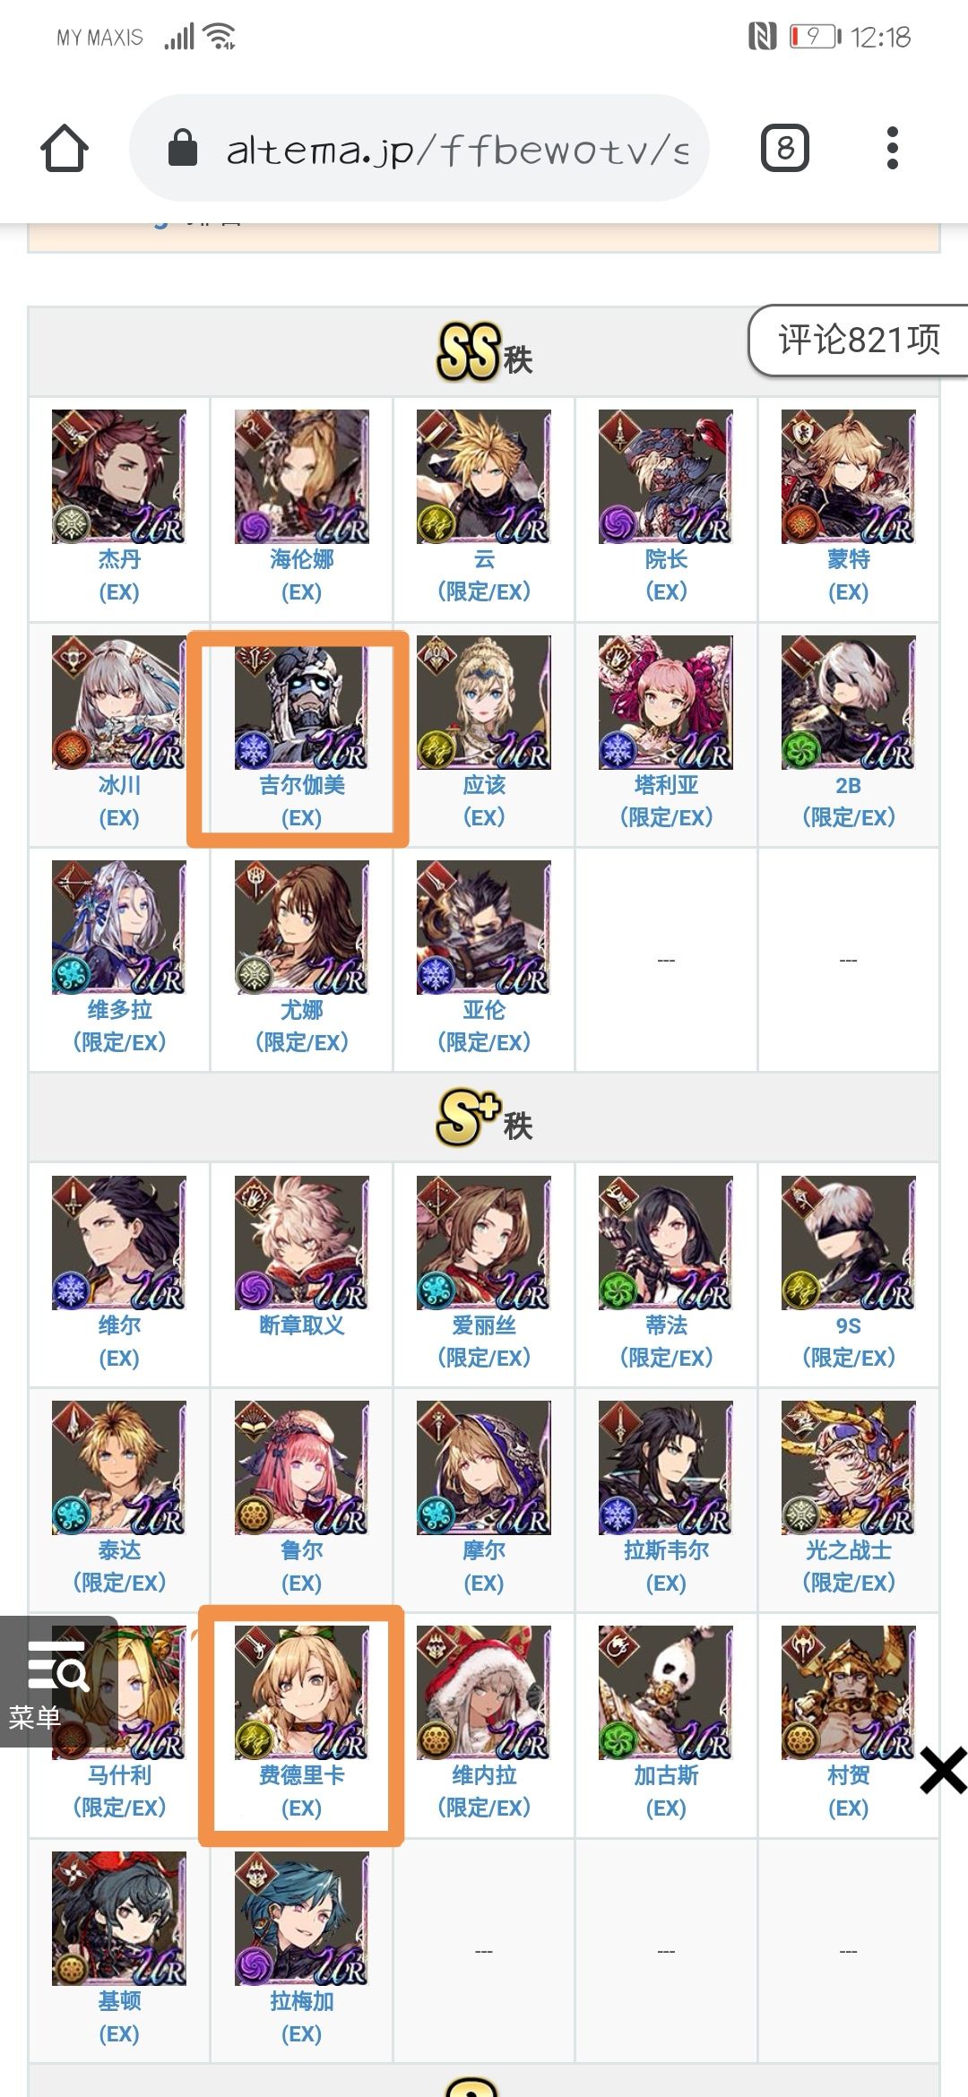This screenshot has height=2097, width=968.
Task: Tap the browser home icon
Action: (65, 148)
